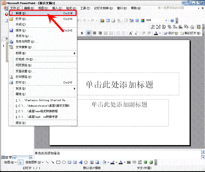Apply the line color brush swatch
This screenshot has width=205, height=172.
click(112, 162)
